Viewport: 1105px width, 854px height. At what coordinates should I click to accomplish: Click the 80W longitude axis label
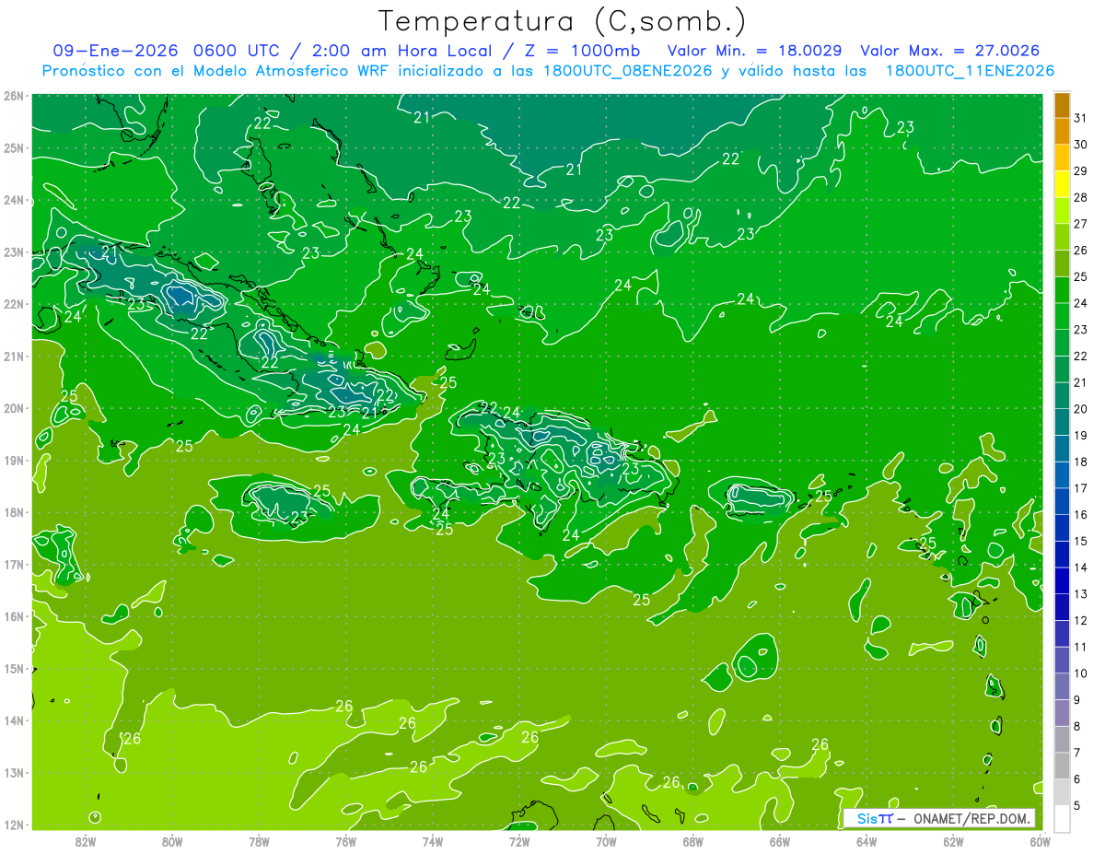(x=172, y=841)
